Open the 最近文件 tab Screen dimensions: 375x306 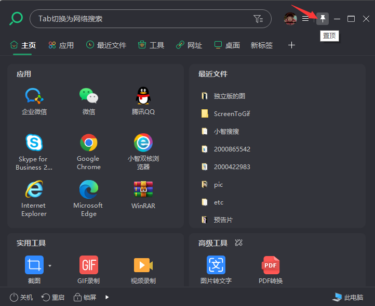point(106,45)
